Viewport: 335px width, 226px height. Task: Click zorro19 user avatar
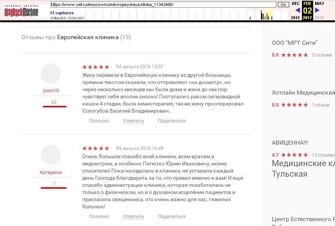tap(51, 73)
